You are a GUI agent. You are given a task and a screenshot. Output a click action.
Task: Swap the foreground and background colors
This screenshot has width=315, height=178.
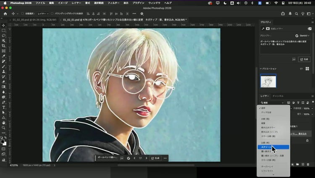click(5, 137)
